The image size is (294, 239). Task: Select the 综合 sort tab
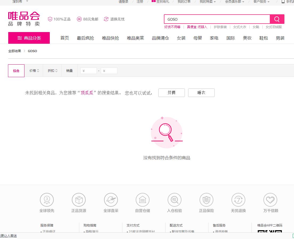16,70
